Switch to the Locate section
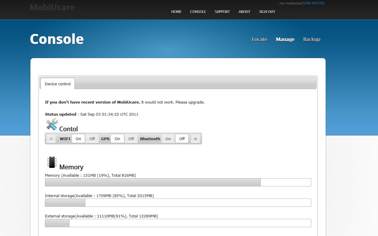 (x=259, y=39)
